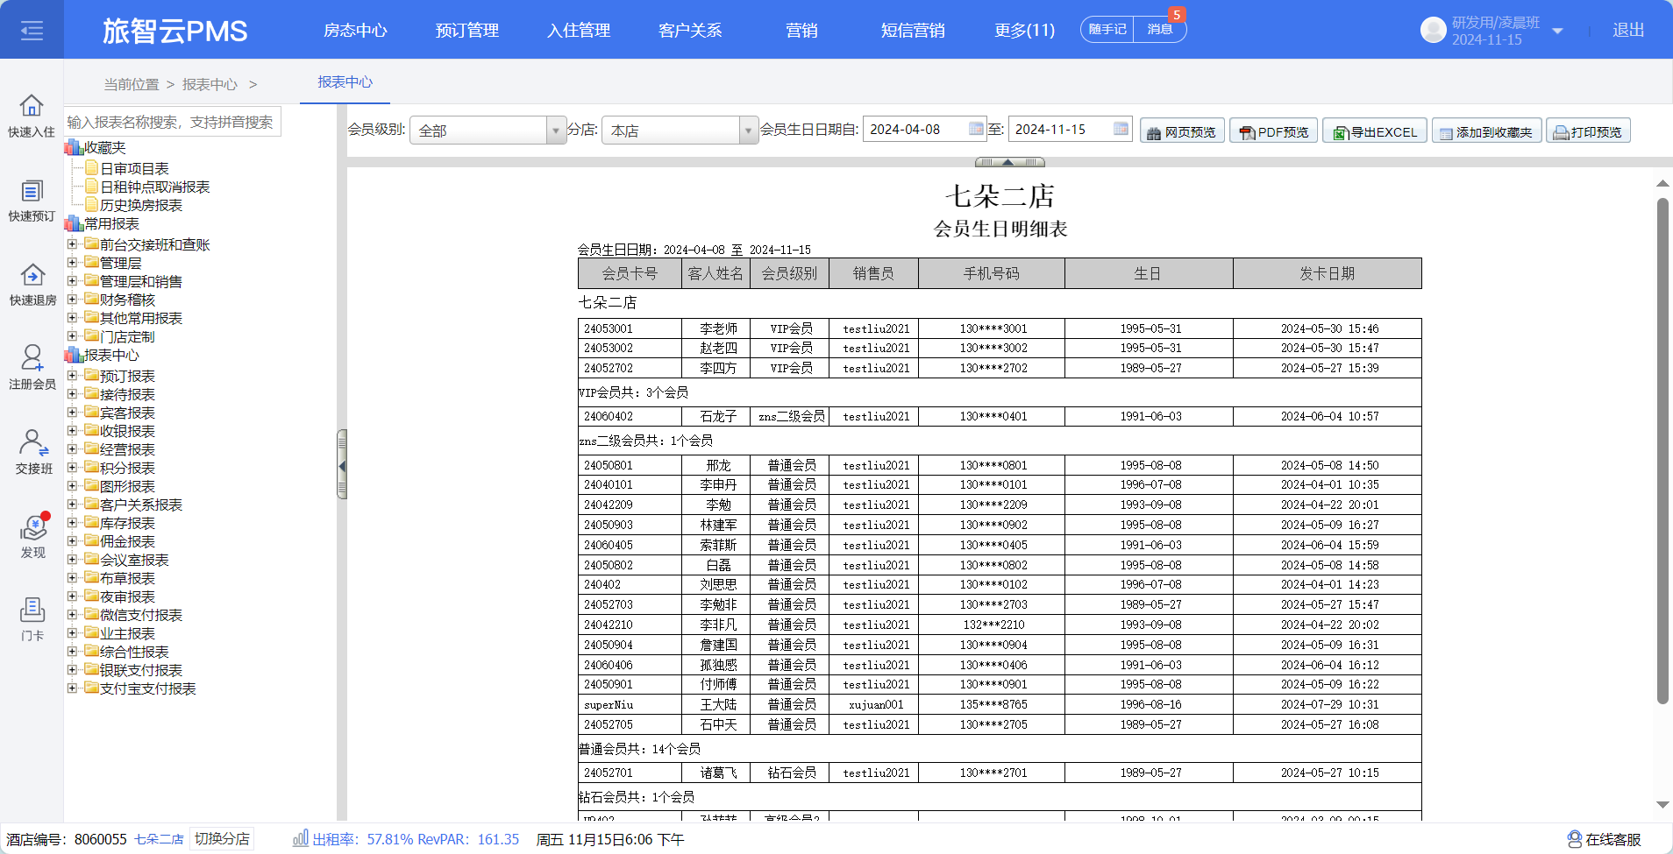
Task: Click 切换分店 button
Action: point(222,839)
